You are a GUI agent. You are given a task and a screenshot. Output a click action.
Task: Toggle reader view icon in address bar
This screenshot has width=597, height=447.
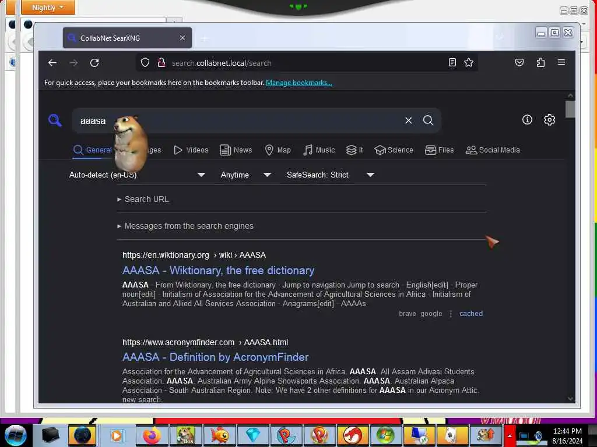click(x=452, y=62)
